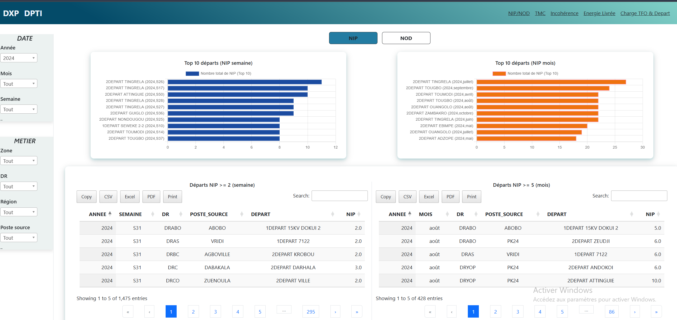Jump to last page in monthly table

[656, 312]
